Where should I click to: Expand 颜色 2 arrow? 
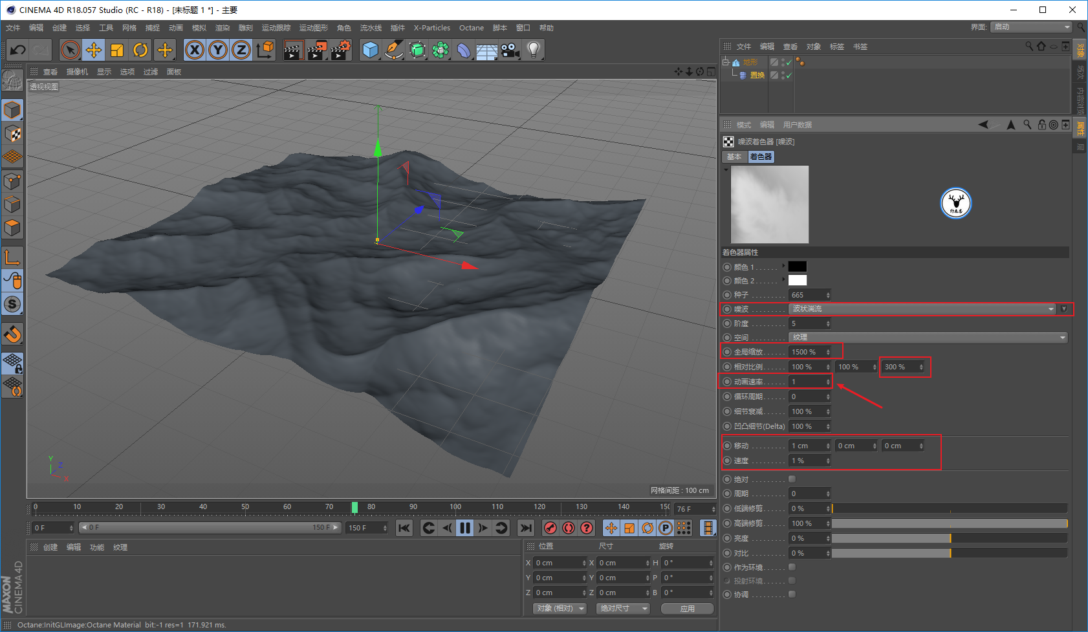[783, 279]
